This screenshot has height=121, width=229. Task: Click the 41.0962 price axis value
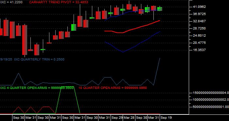[x=199, y=7]
